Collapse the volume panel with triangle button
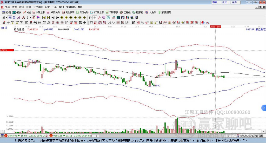 2,131
